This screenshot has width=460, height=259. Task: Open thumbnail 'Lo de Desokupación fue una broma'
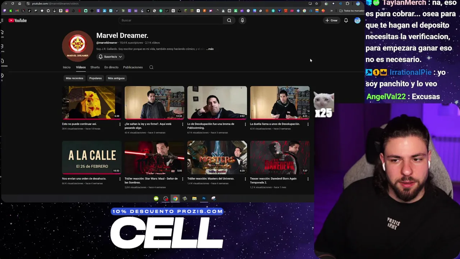click(217, 103)
